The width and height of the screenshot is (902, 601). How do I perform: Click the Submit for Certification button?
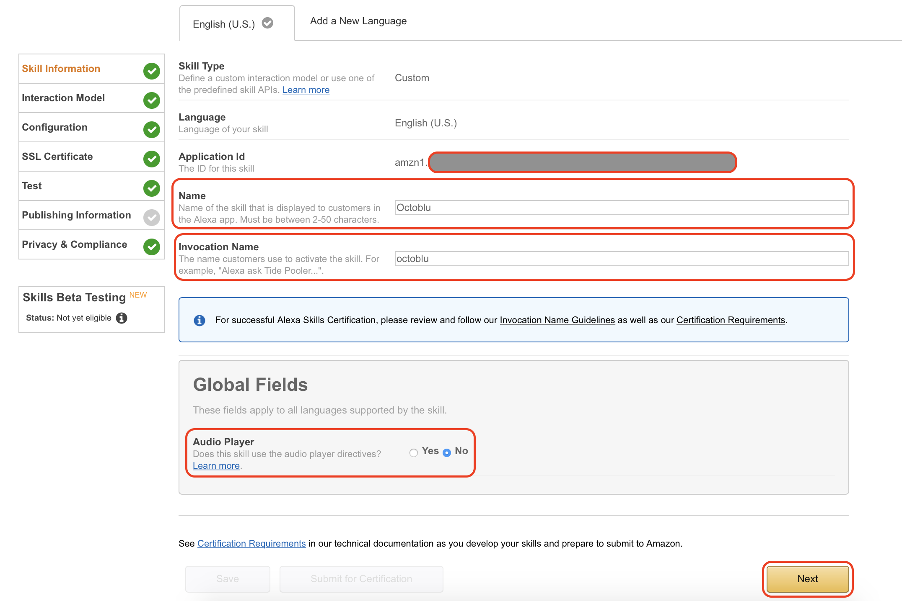tap(361, 579)
